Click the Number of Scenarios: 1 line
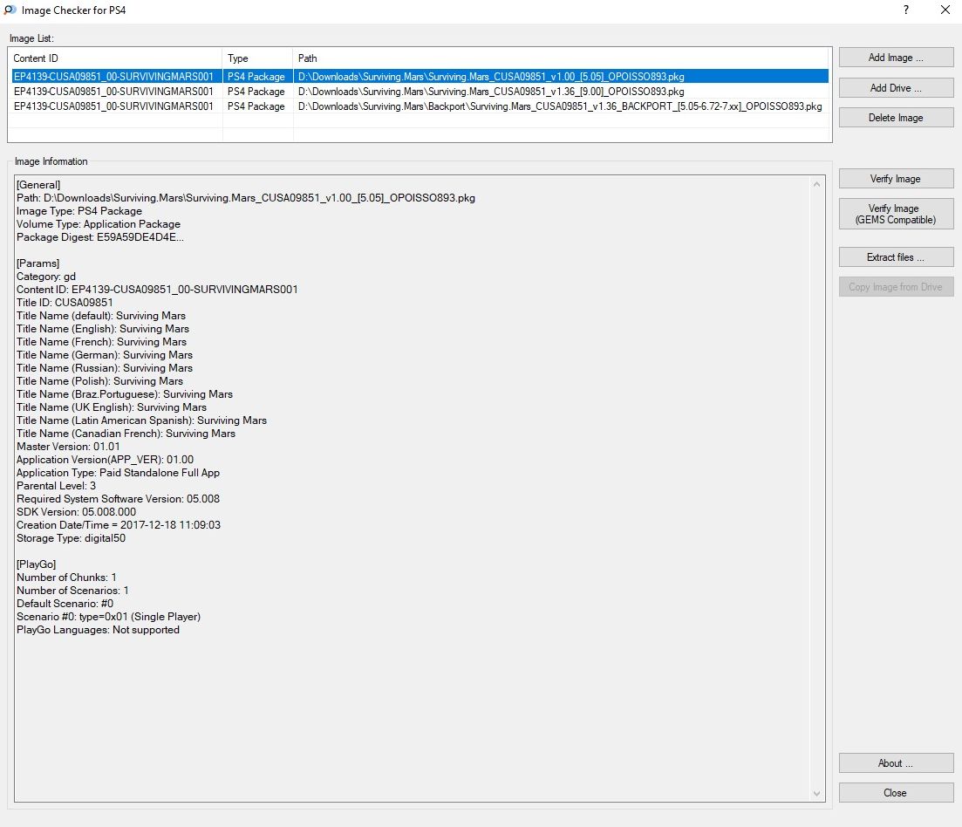The height and width of the screenshot is (827, 962). coord(72,591)
